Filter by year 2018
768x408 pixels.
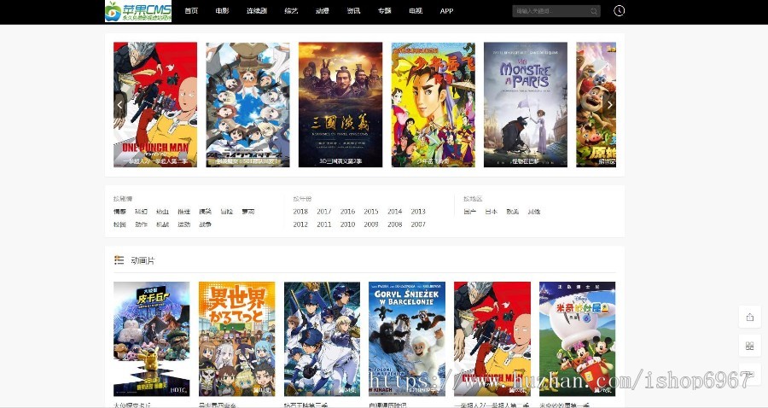[300, 212]
